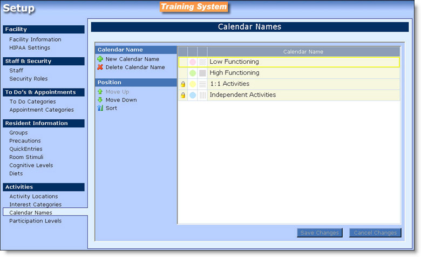The image size is (421, 257).
Task: Click the pink color circle for Low Functioning
Action: [x=193, y=62]
